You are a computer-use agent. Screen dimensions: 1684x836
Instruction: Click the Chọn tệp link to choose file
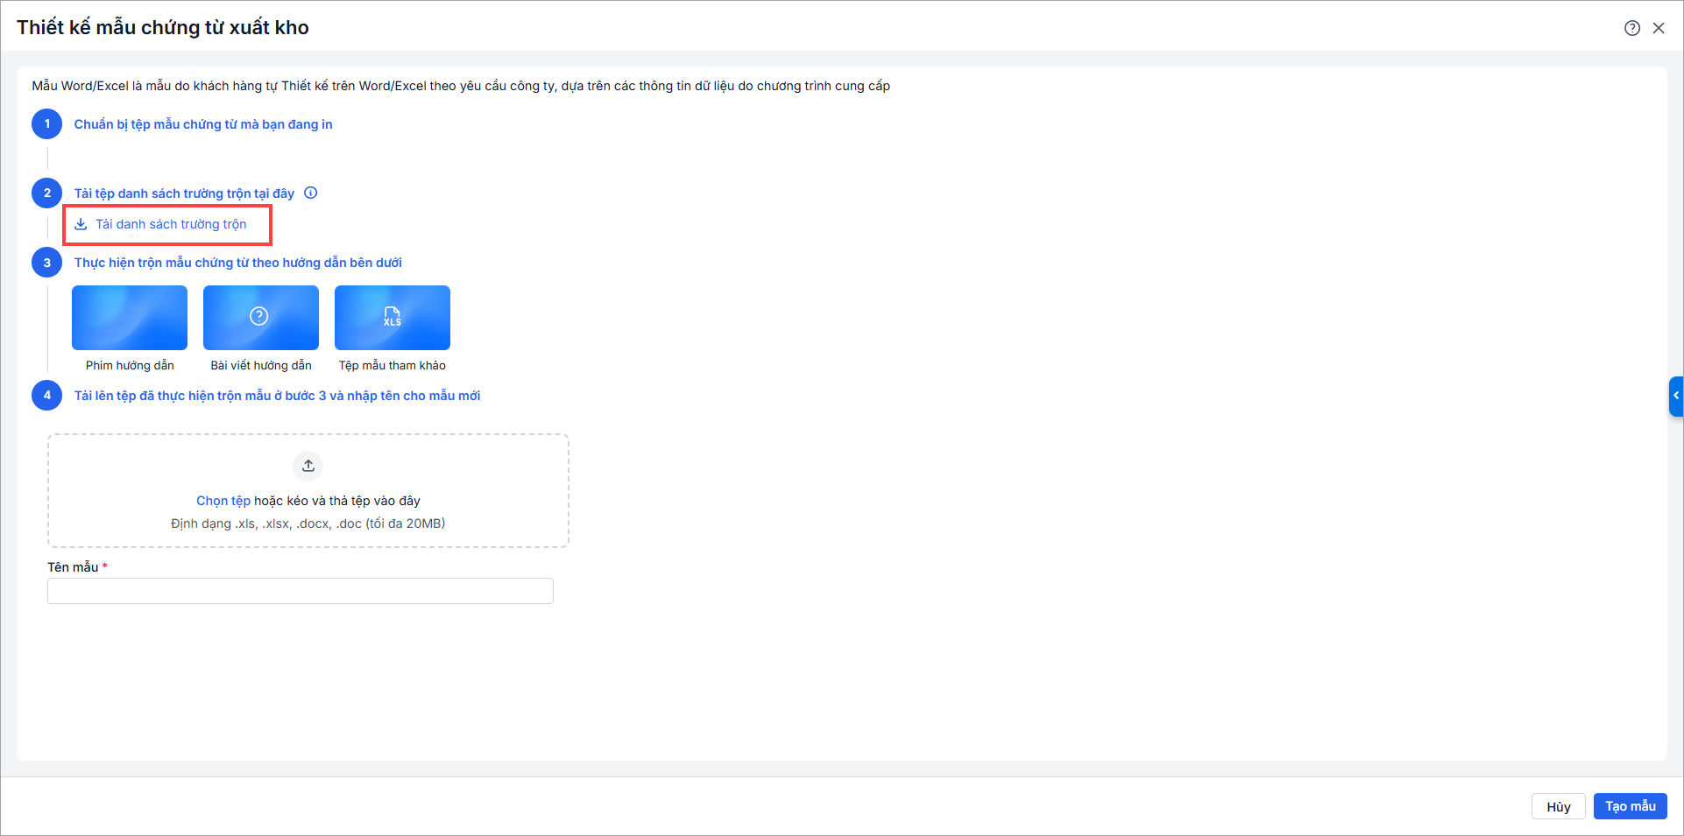click(223, 501)
